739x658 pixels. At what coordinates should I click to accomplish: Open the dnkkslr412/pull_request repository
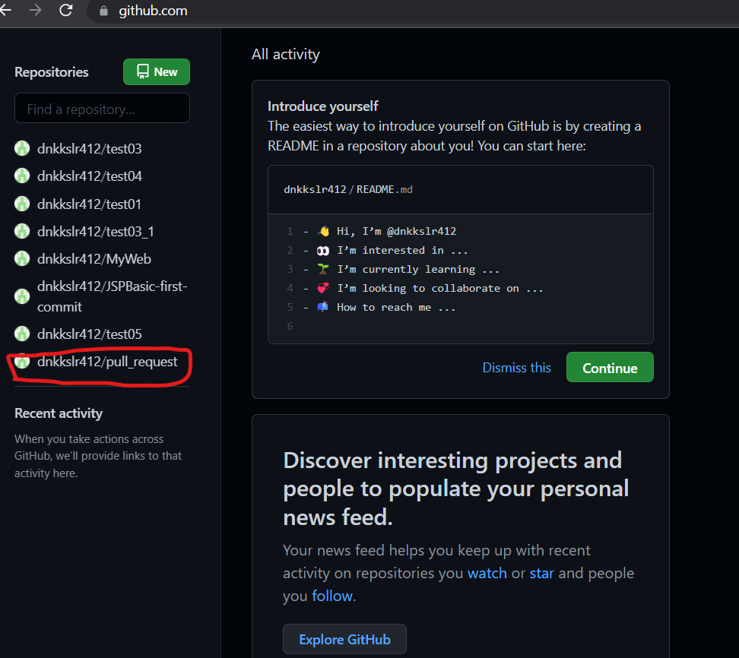point(107,362)
